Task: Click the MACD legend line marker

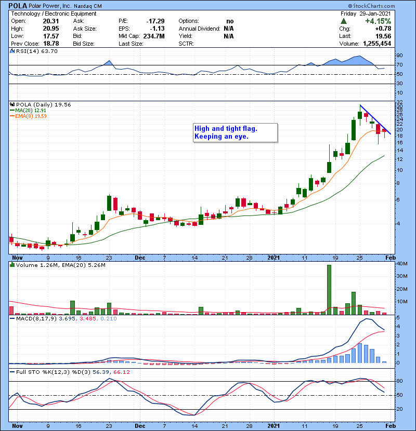Action: [x=12, y=319]
